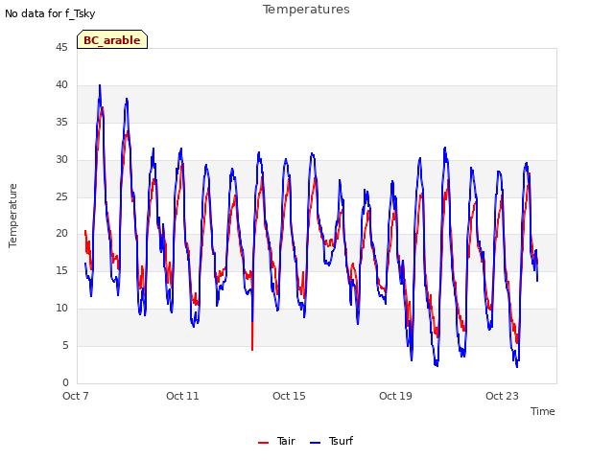Click the Oct 23 x-axis label
614x460 pixels.
[502, 396]
